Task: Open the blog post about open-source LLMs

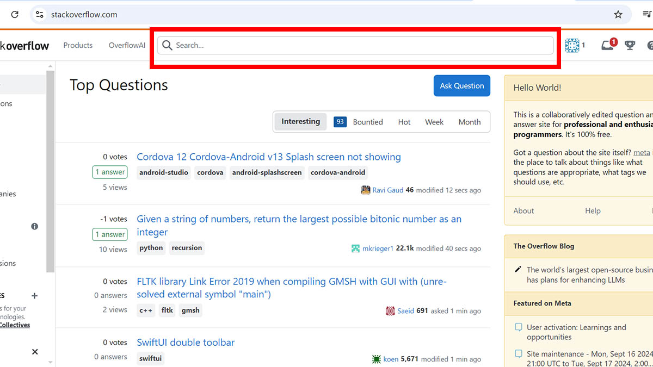Action: (589, 275)
